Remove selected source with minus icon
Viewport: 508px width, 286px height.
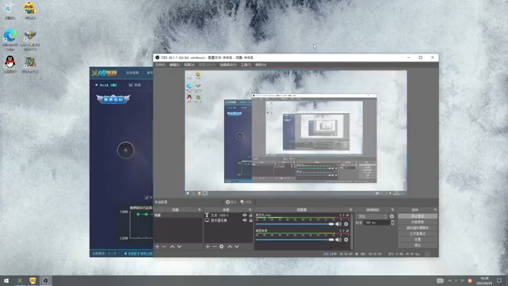[214, 247]
